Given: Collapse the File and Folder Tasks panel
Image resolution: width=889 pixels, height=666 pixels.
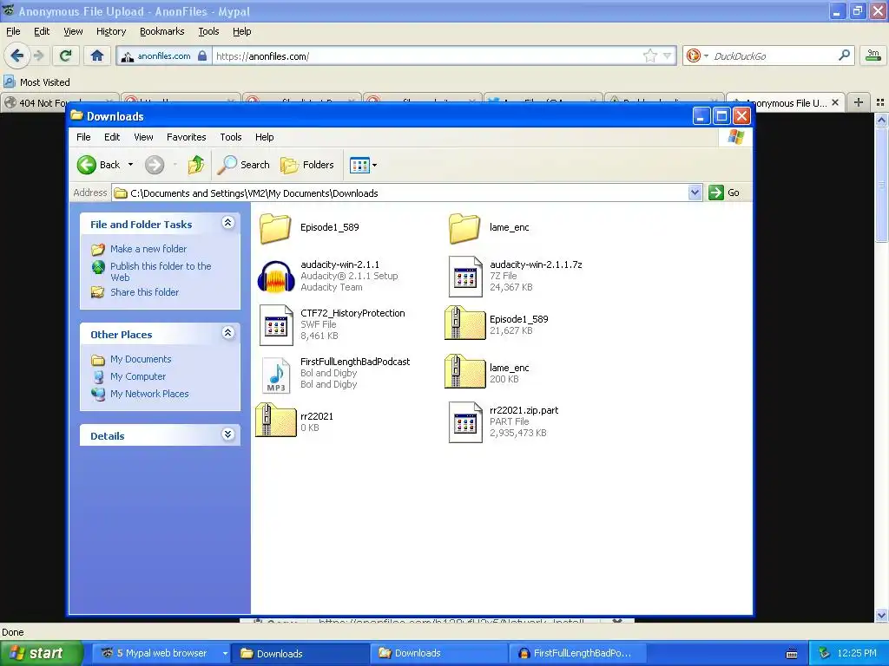Looking at the screenshot, I should (228, 223).
